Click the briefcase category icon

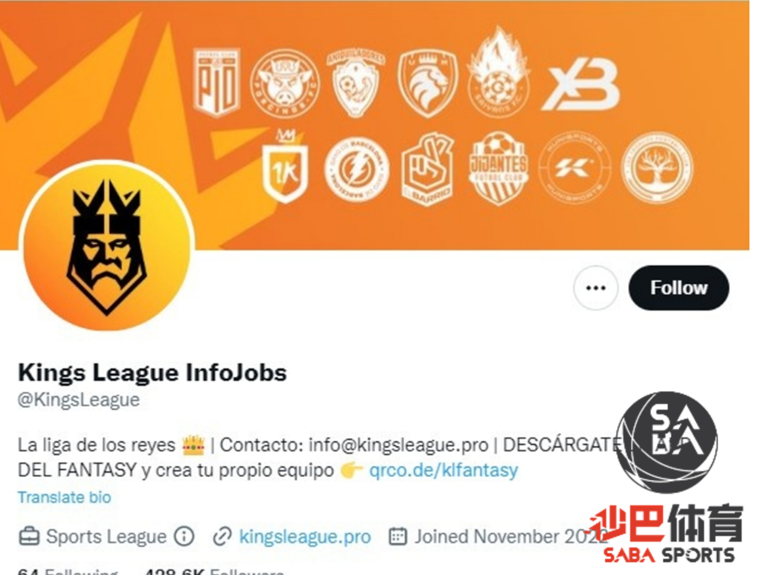coord(29,536)
